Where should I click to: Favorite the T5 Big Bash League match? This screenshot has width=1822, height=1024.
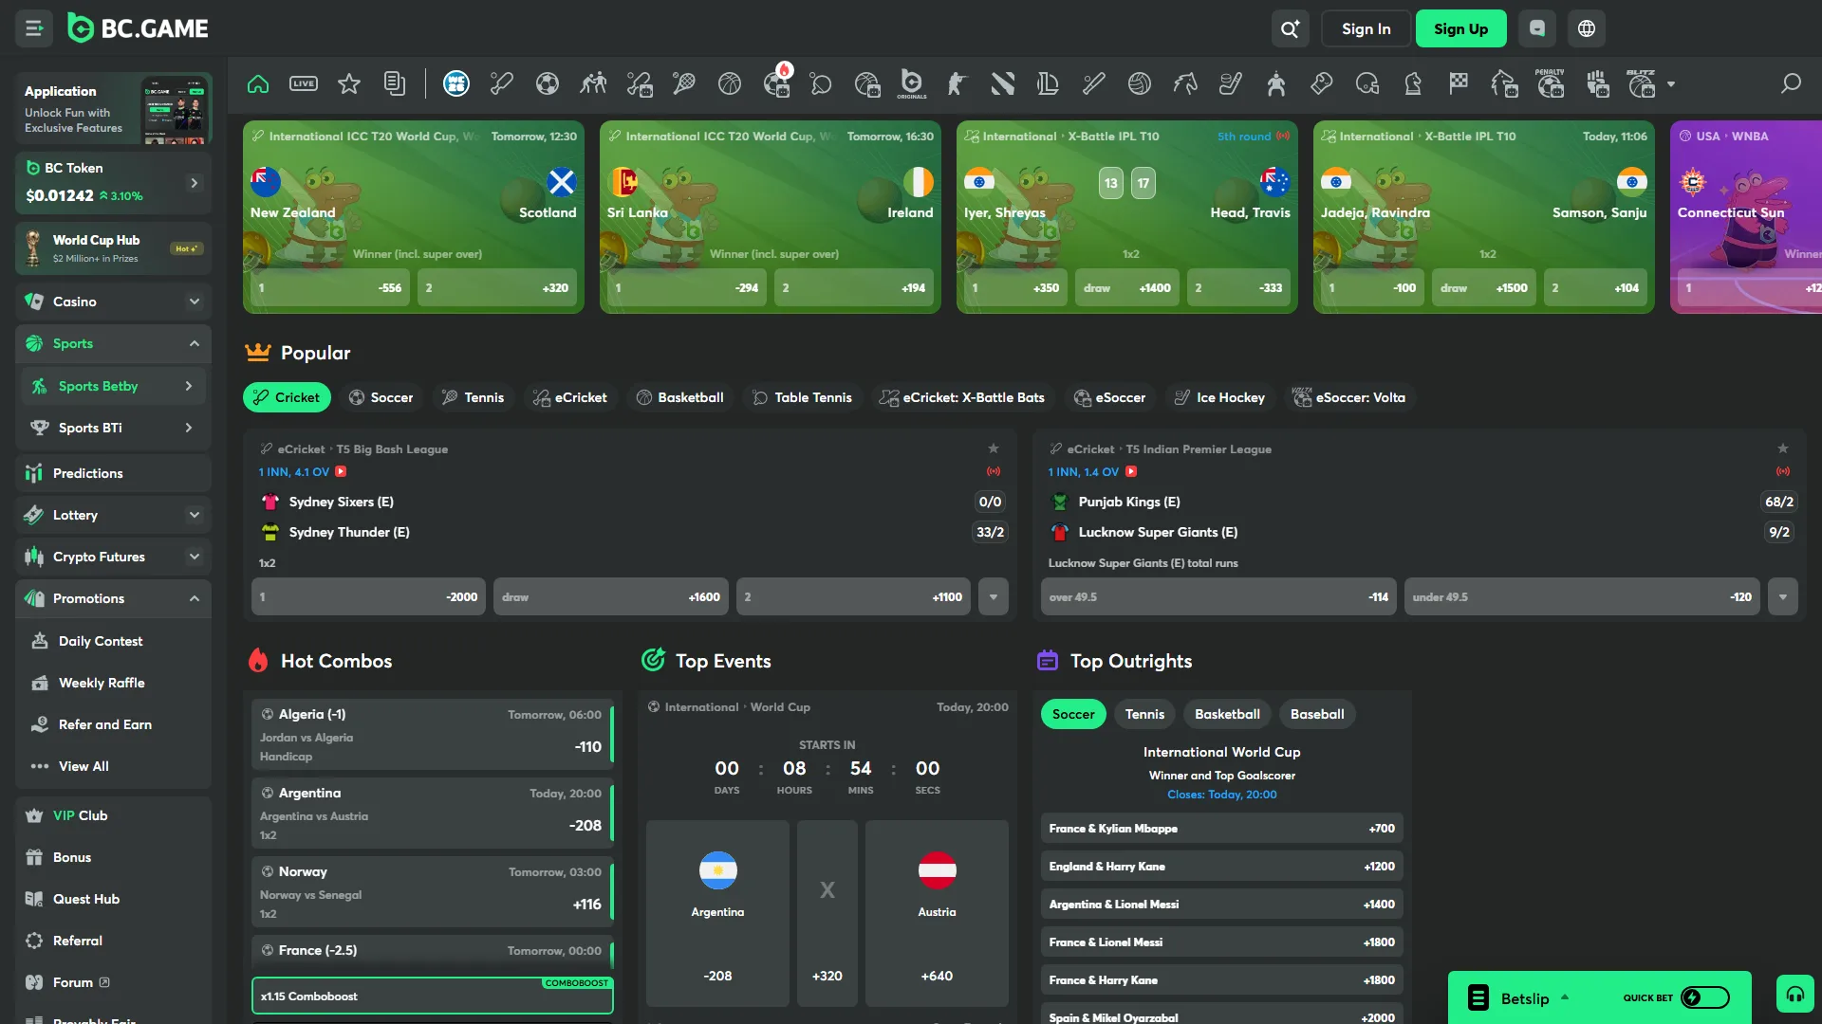coord(993,448)
